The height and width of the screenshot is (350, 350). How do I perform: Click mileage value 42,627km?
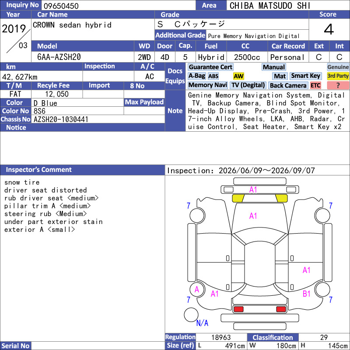pyautogui.click(x=20, y=77)
